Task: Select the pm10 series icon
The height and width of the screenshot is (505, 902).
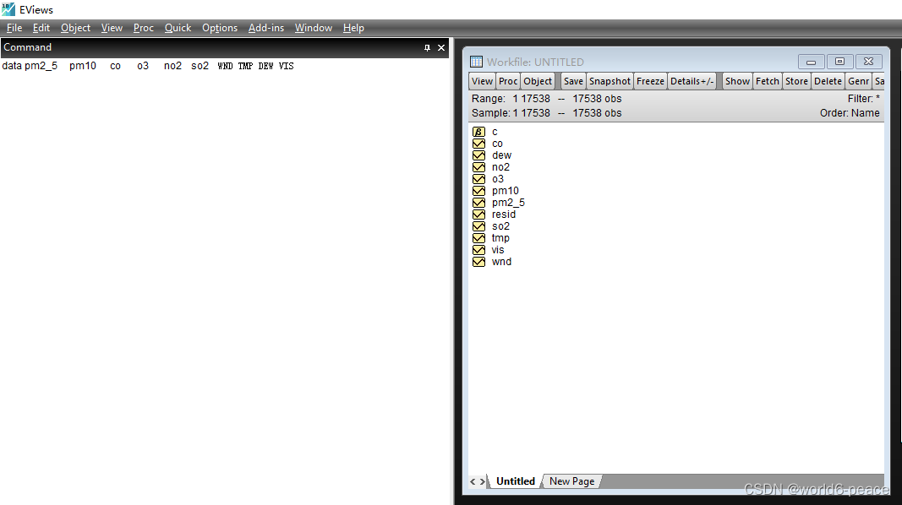Action: pyautogui.click(x=478, y=191)
